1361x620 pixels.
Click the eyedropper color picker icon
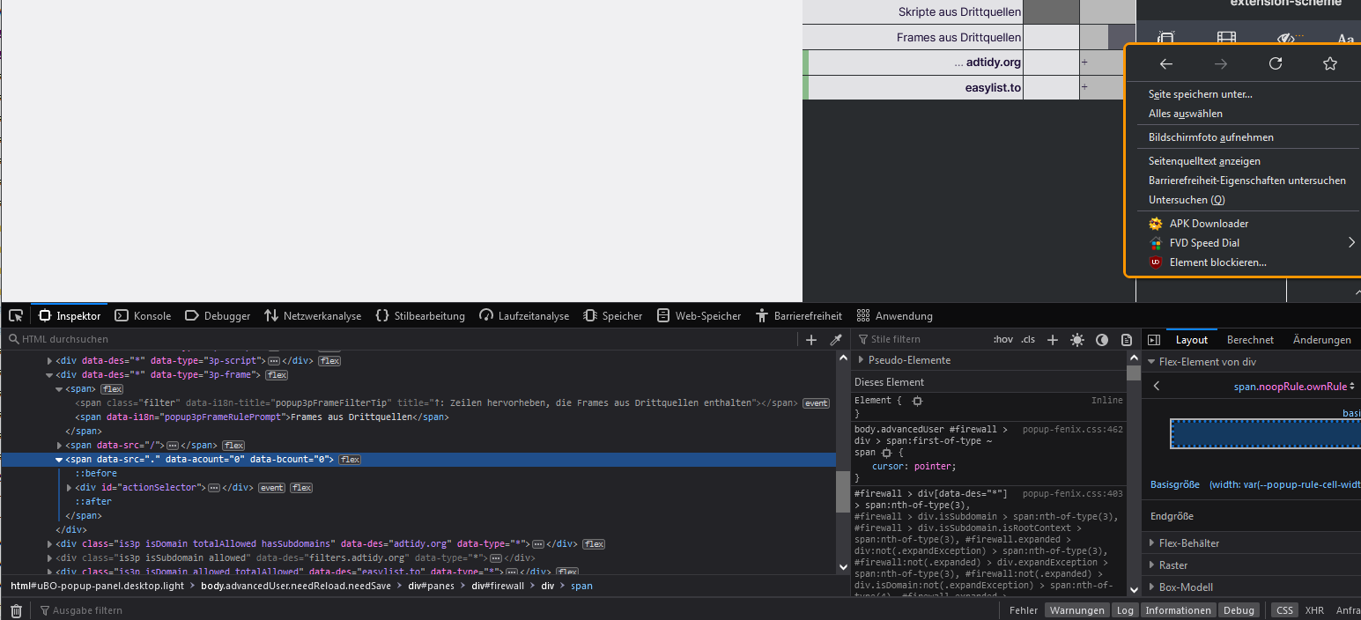(x=836, y=340)
